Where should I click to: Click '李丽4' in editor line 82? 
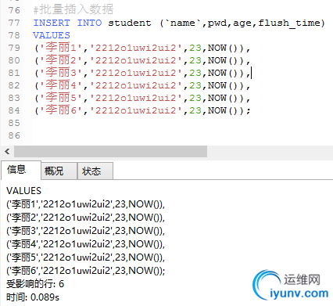pyautogui.click(x=60, y=85)
